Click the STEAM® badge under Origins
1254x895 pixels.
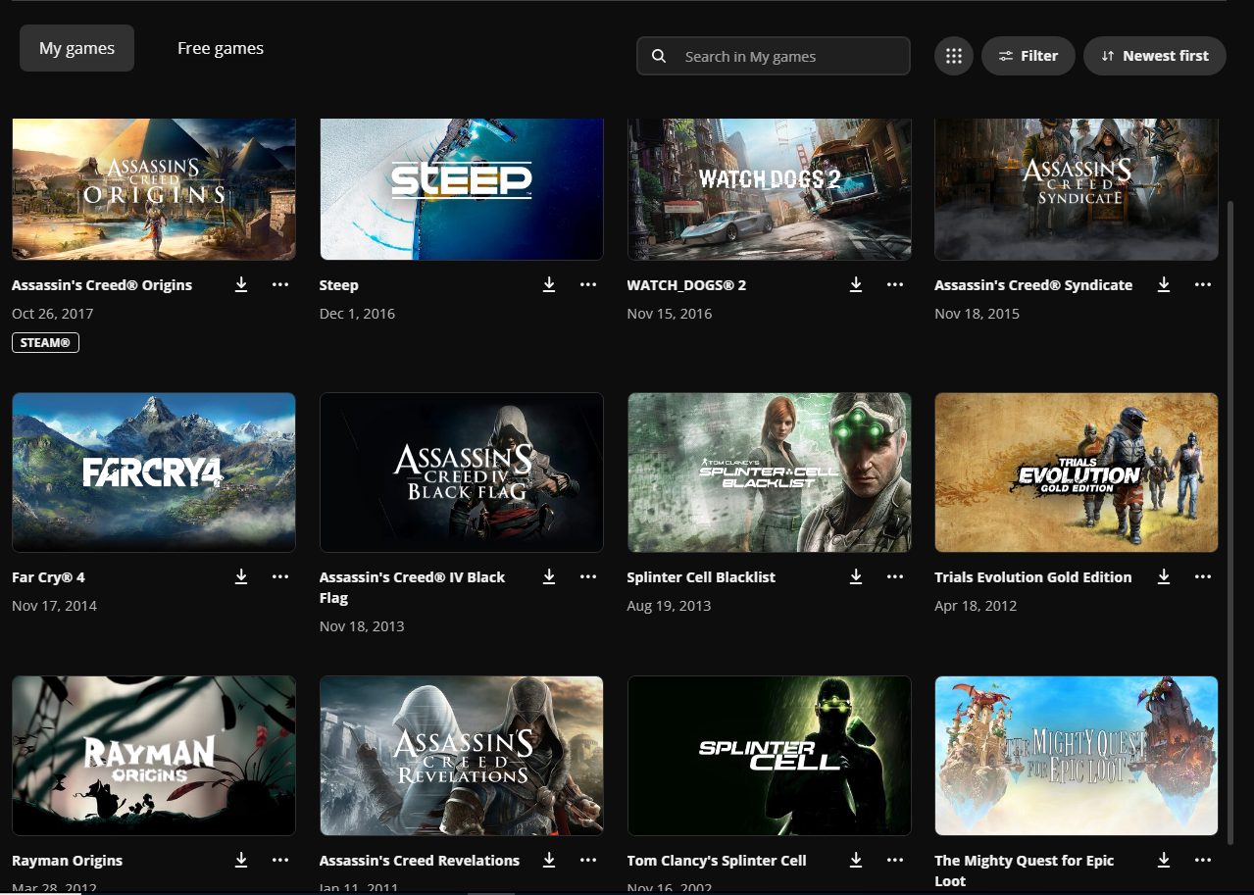(x=45, y=343)
